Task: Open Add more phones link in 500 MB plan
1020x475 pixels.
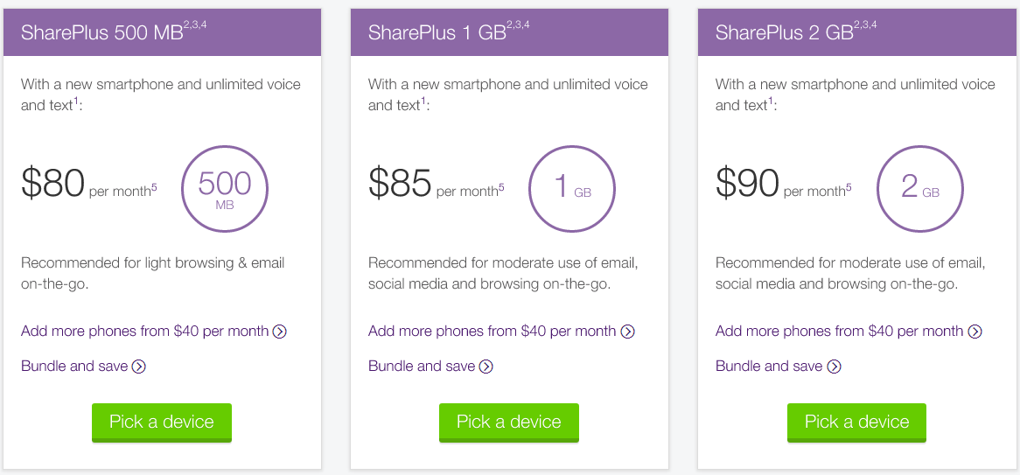Action: pos(144,332)
